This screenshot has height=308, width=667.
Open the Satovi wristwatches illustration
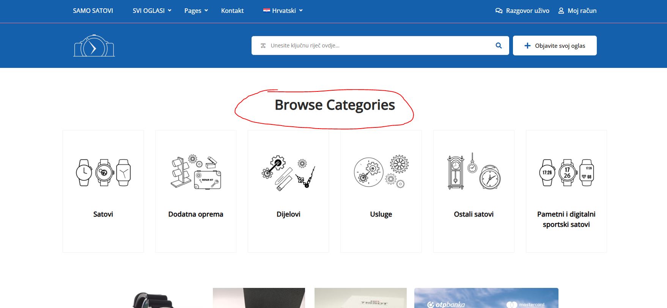pyautogui.click(x=103, y=173)
